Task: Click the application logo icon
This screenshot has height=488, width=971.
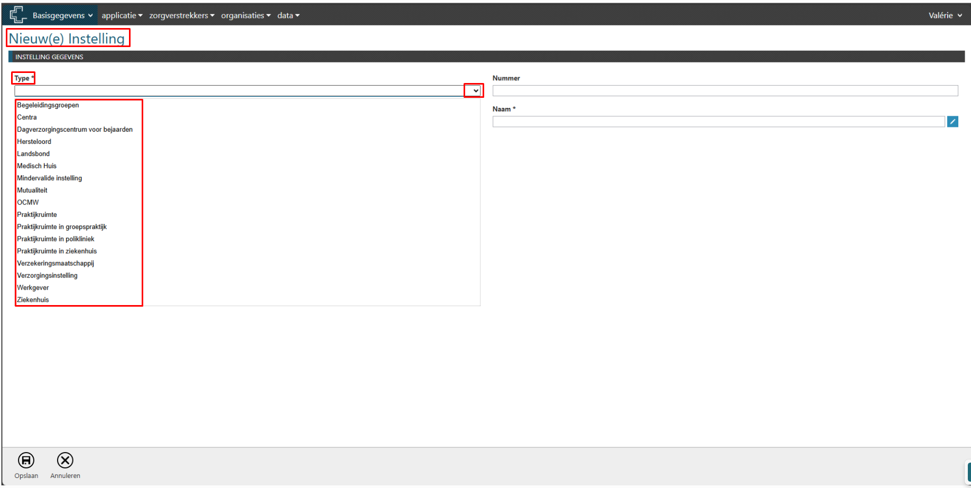Action: pos(18,14)
